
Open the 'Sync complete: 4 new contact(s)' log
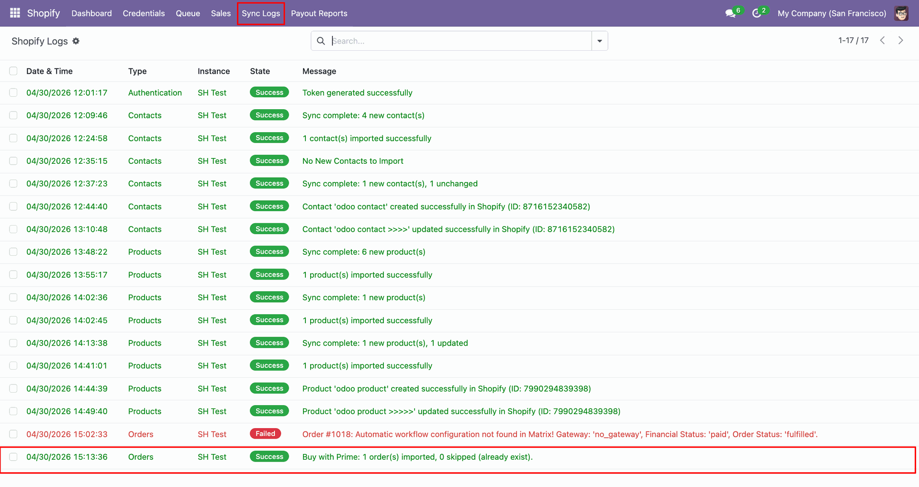363,115
